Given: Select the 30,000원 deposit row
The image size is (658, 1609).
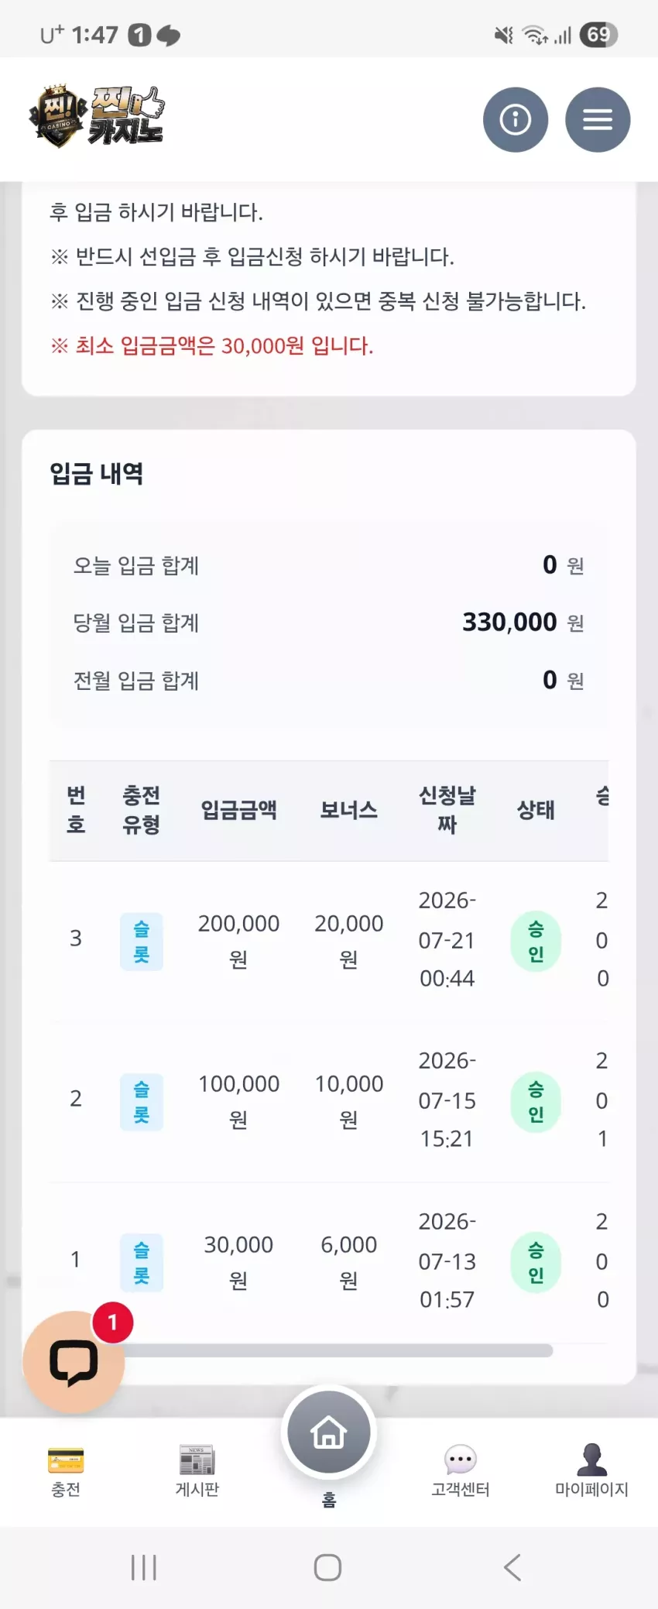Looking at the screenshot, I should 329,1261.
